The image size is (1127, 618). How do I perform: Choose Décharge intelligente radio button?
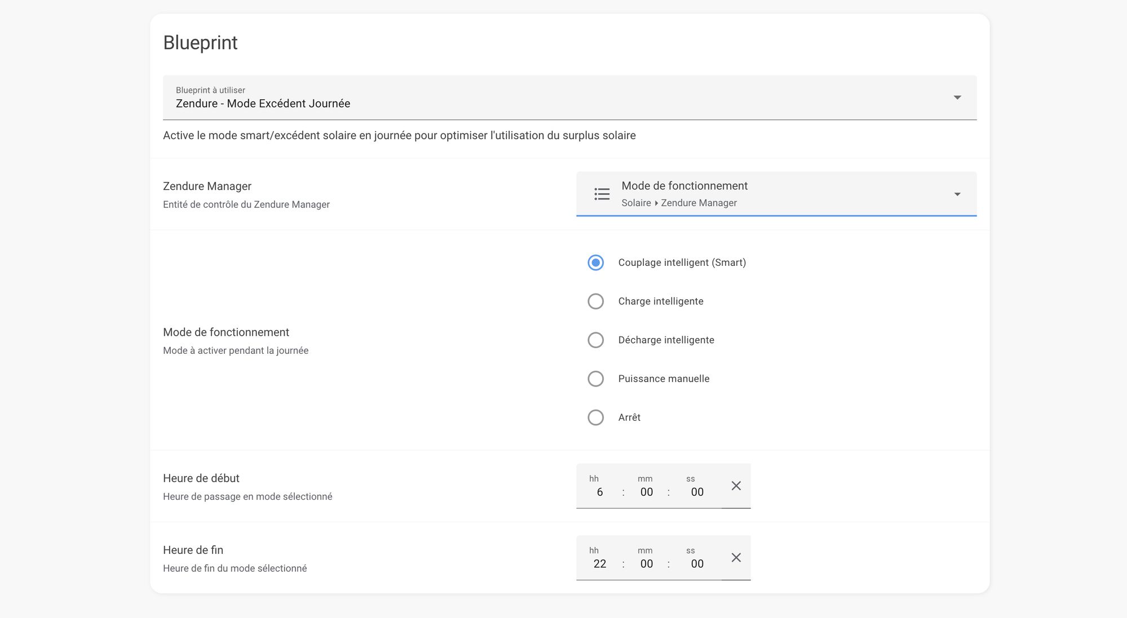coord(595,340)
